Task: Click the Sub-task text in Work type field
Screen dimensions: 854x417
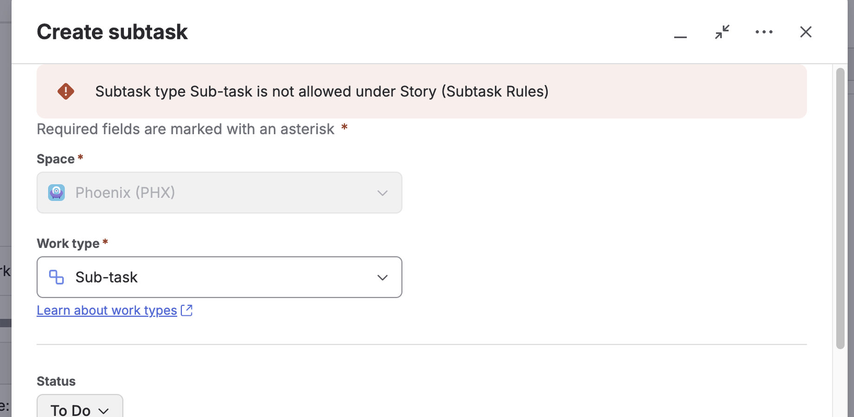Action: tap(106, 277)
